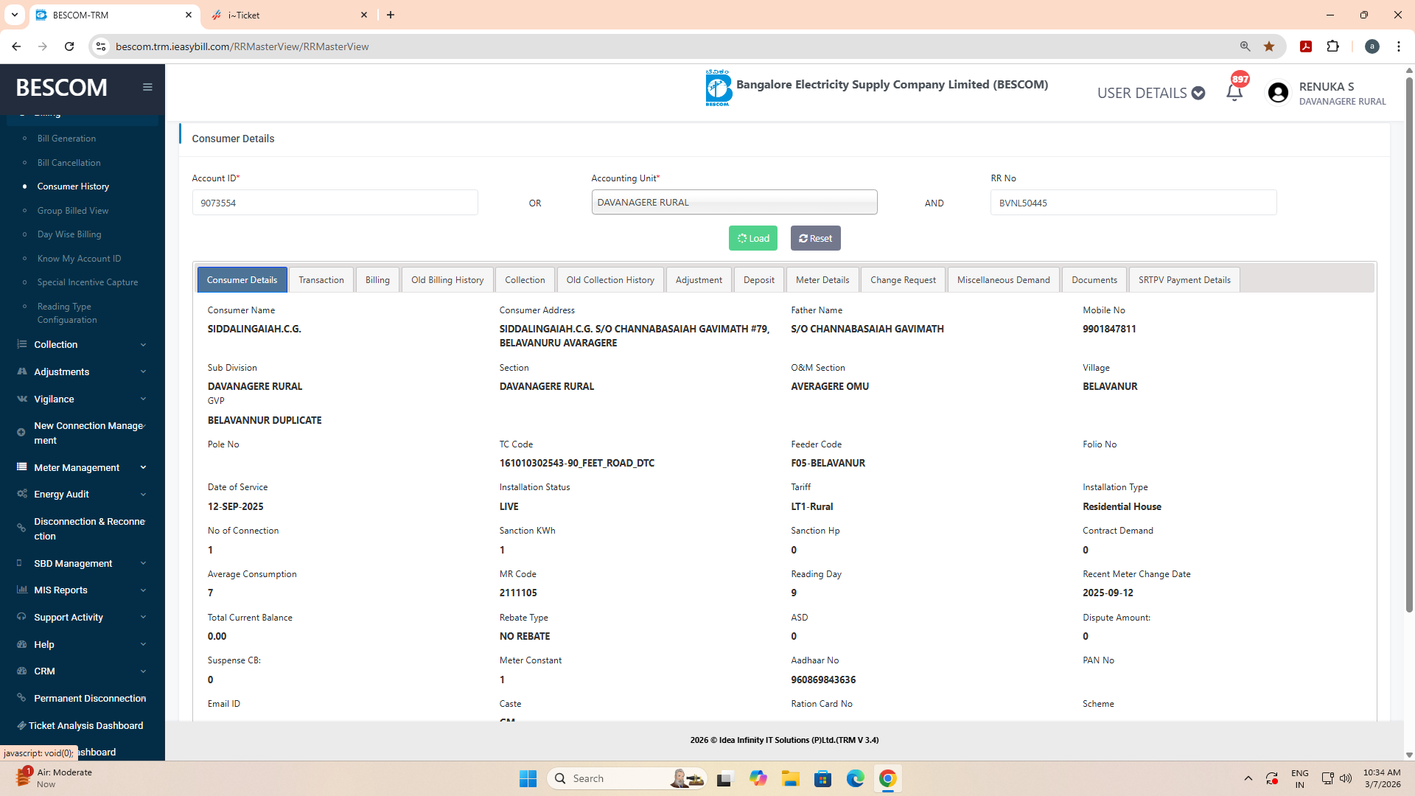
Task: Open the Accounting Unit combo box
Action: click(x=734, y=203)
